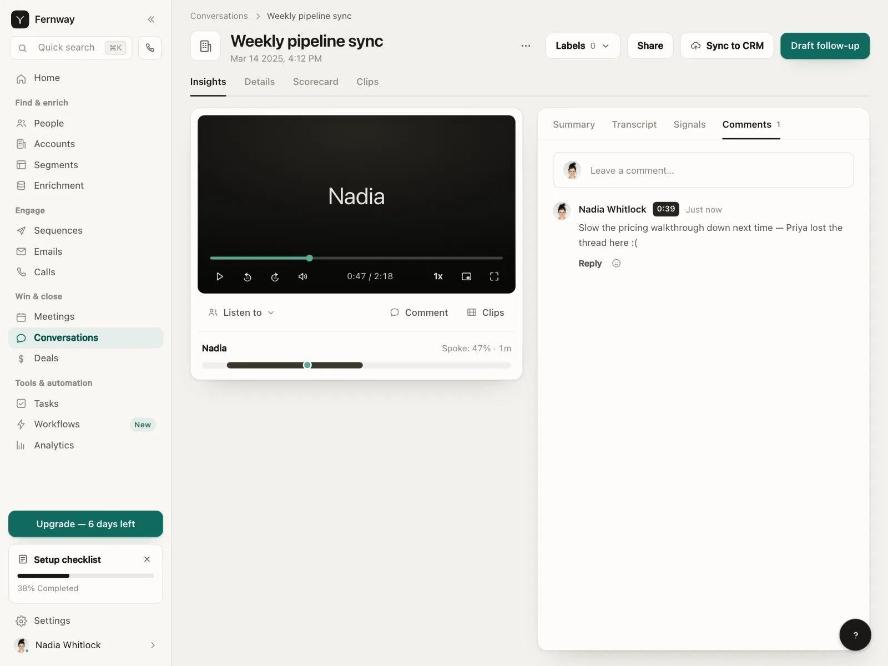This screenshot has width=888, height=666.
Task: Open the Signals tab
Action: coord(689,125)
